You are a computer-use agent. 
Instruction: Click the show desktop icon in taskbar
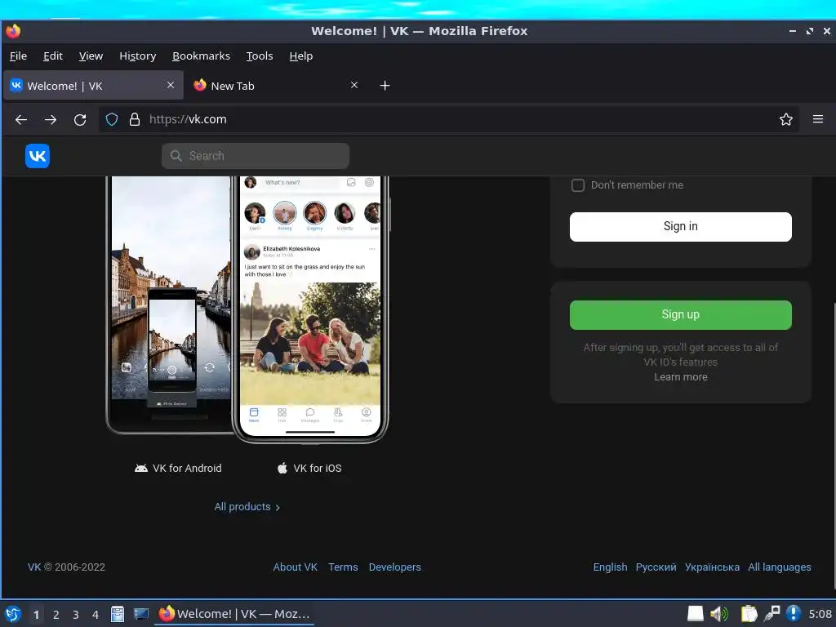(x=140, y=614)
